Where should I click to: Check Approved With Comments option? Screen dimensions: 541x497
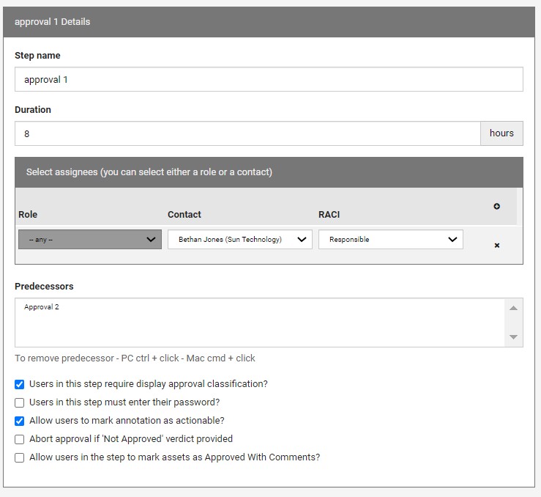(x=20, y=457)
